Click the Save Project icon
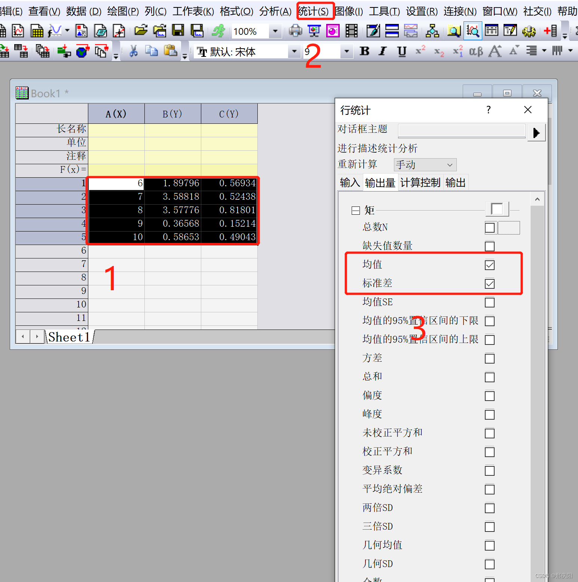 pyautogui.click(x=178, y=31)
